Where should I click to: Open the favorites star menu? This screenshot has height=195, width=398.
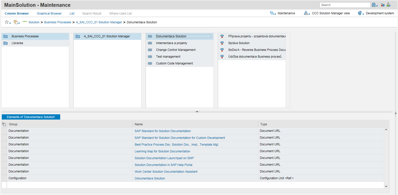(8, 22)
